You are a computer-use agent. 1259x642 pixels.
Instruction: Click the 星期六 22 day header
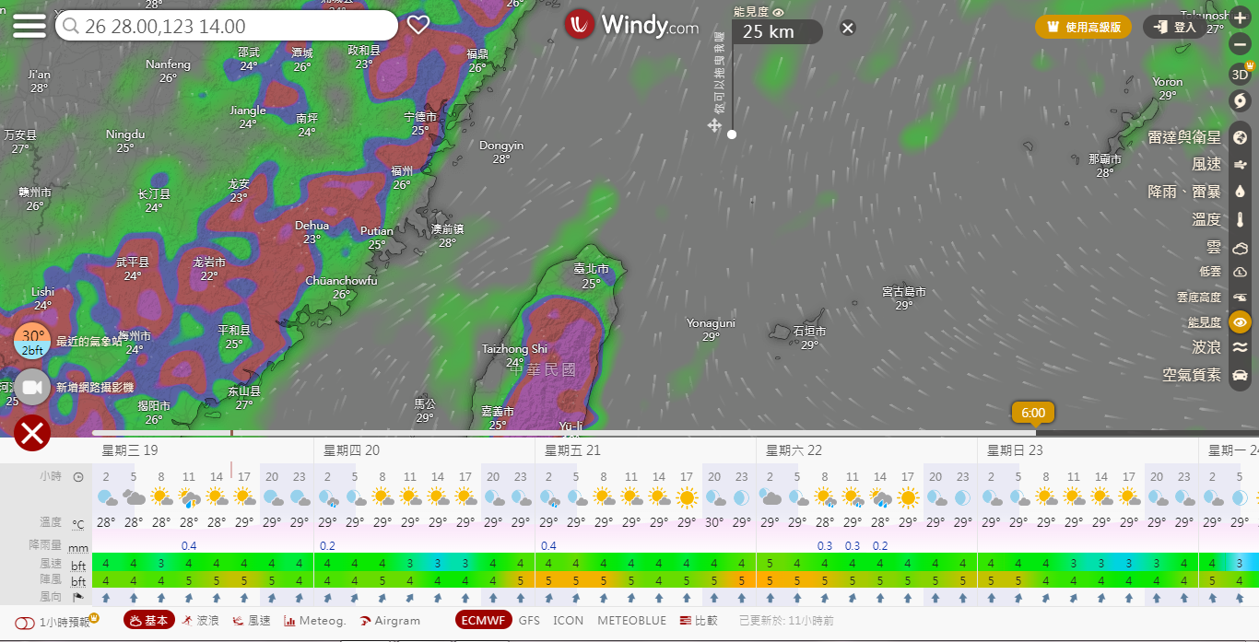point(794,450)
